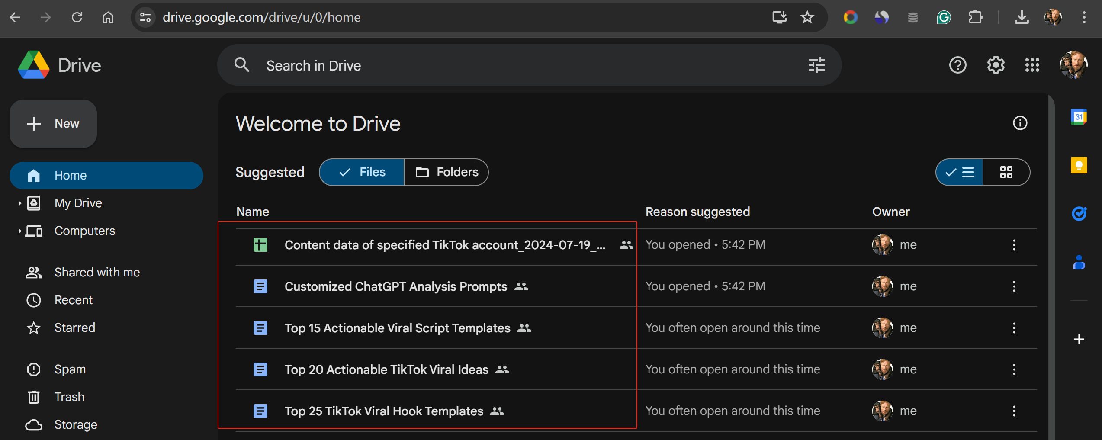Open Contacts side panel icon
The image size is (1102, 440).
click(1079, 262)
